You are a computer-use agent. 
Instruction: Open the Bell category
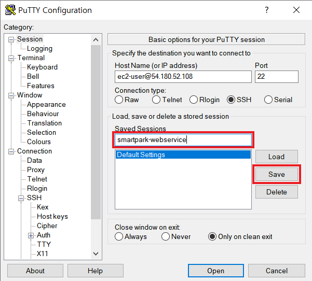coord(33,77)
